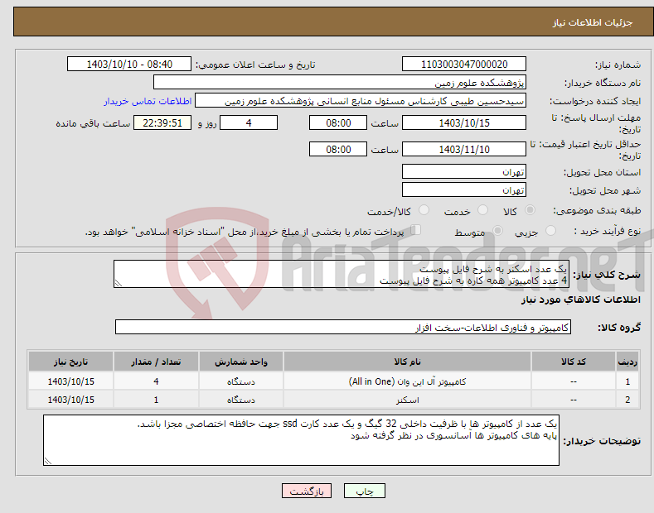Click the دستگاه unit in the All in One row
This screenshot has width=654, height=513.
click(241, 381)
